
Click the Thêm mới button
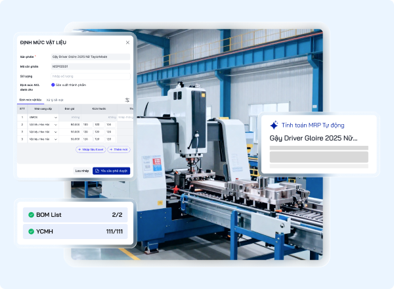pos(119,150)
